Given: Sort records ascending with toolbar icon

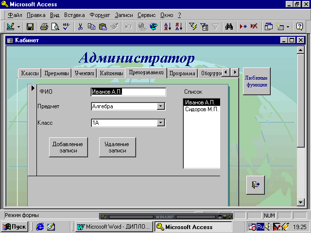Looking at the screenshot, I should point(166,27).
